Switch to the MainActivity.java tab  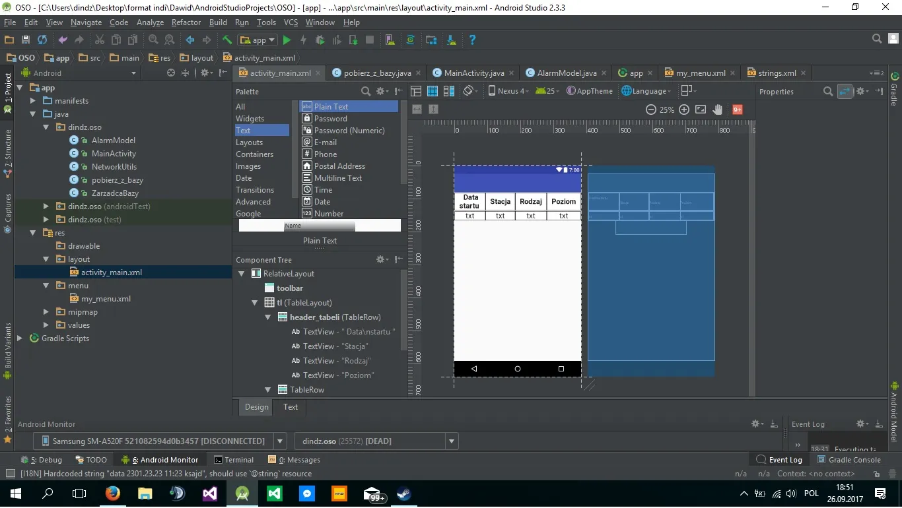click(x=473, y=73)
